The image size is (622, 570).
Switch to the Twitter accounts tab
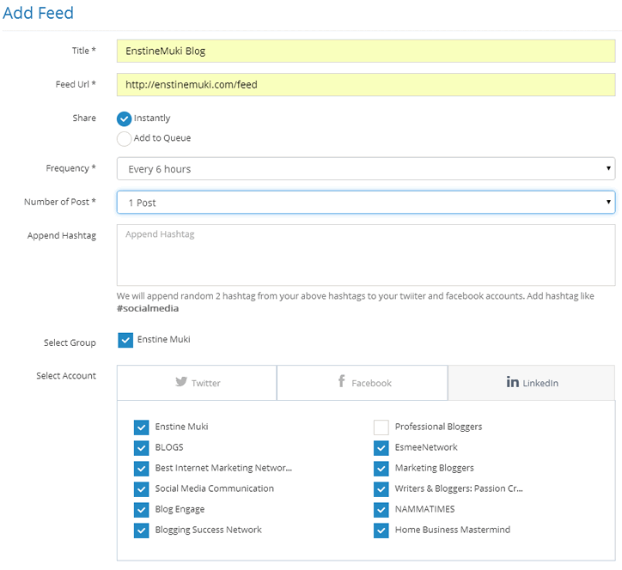[x=197, y=383]
